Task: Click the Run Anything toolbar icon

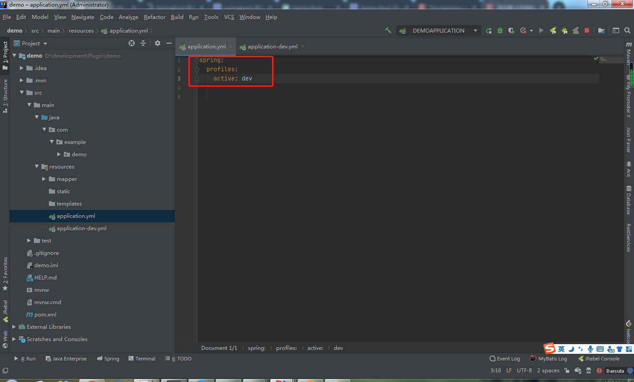Action: click(616, 30)
